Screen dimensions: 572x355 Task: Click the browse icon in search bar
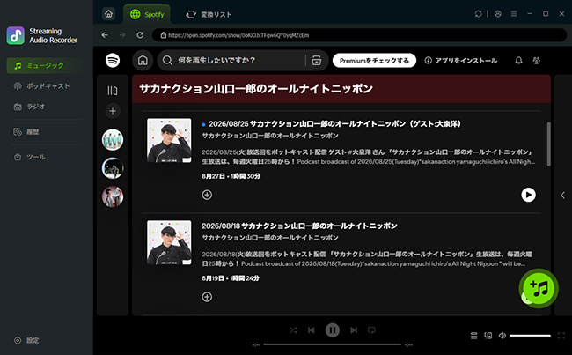317,60
